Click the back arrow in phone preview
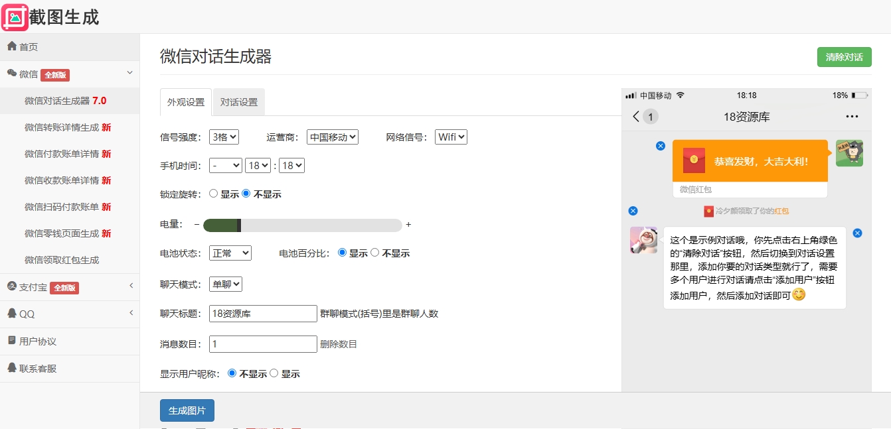891x429 pixels. click(x=636, y=117)
